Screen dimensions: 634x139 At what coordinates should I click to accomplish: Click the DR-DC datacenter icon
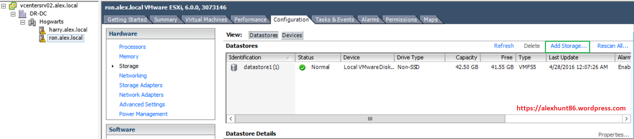coord(23,14)
